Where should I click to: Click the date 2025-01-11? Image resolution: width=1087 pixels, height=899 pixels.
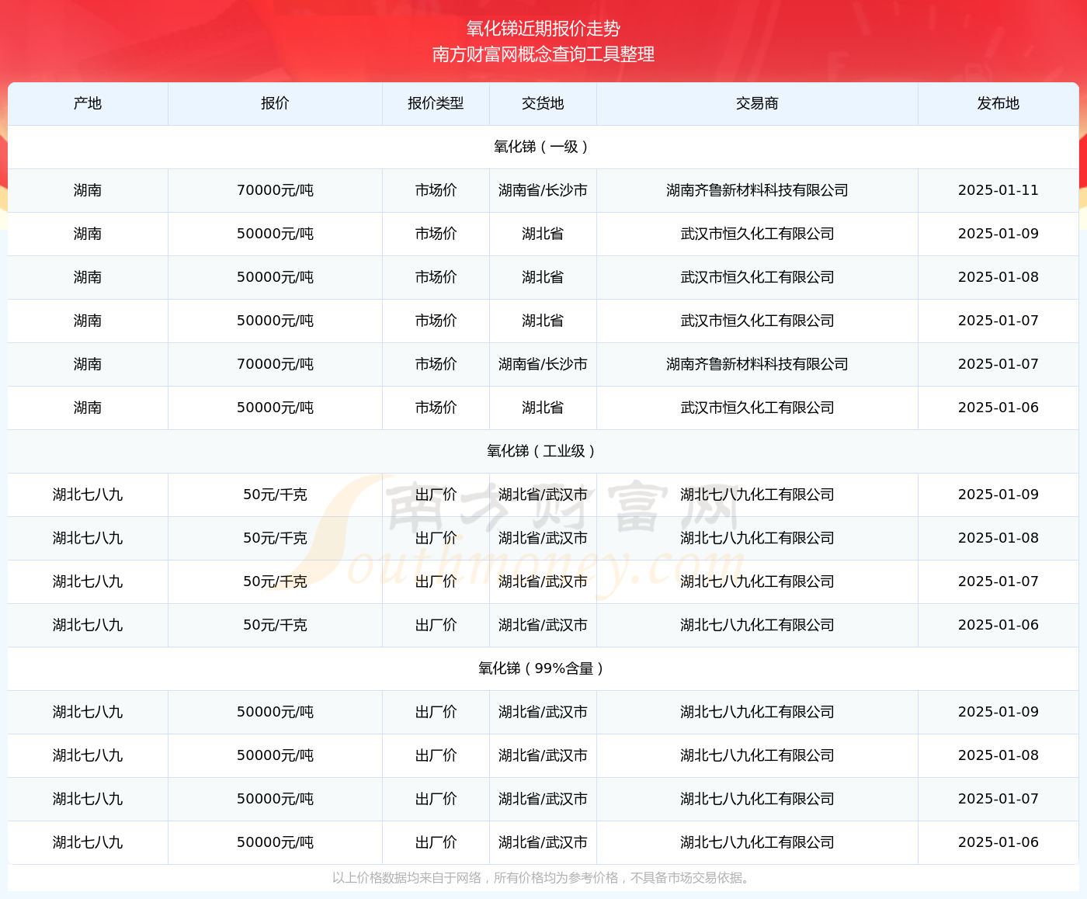[998, 190]
